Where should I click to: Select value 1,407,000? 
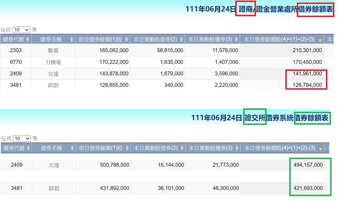pyautogui.click(x=226, y=62)
